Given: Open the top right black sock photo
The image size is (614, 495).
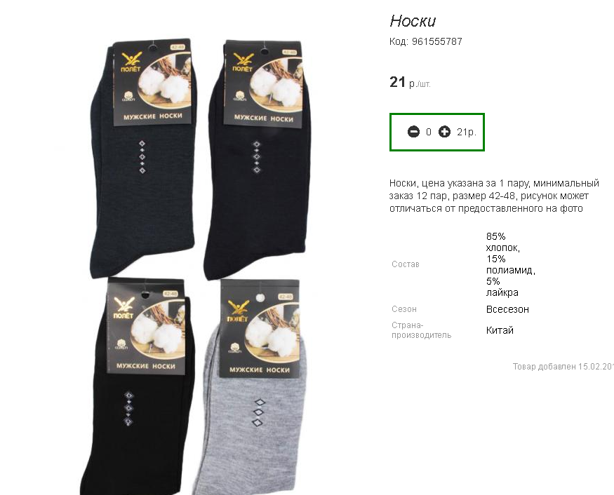Looking at the screenshot, I should 258,160.
